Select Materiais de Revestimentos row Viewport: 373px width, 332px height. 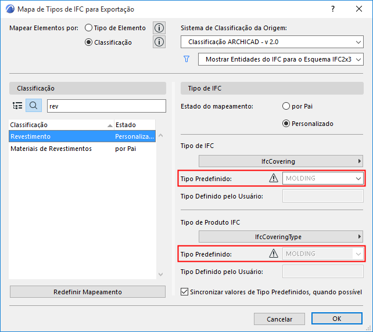point(58,149)
